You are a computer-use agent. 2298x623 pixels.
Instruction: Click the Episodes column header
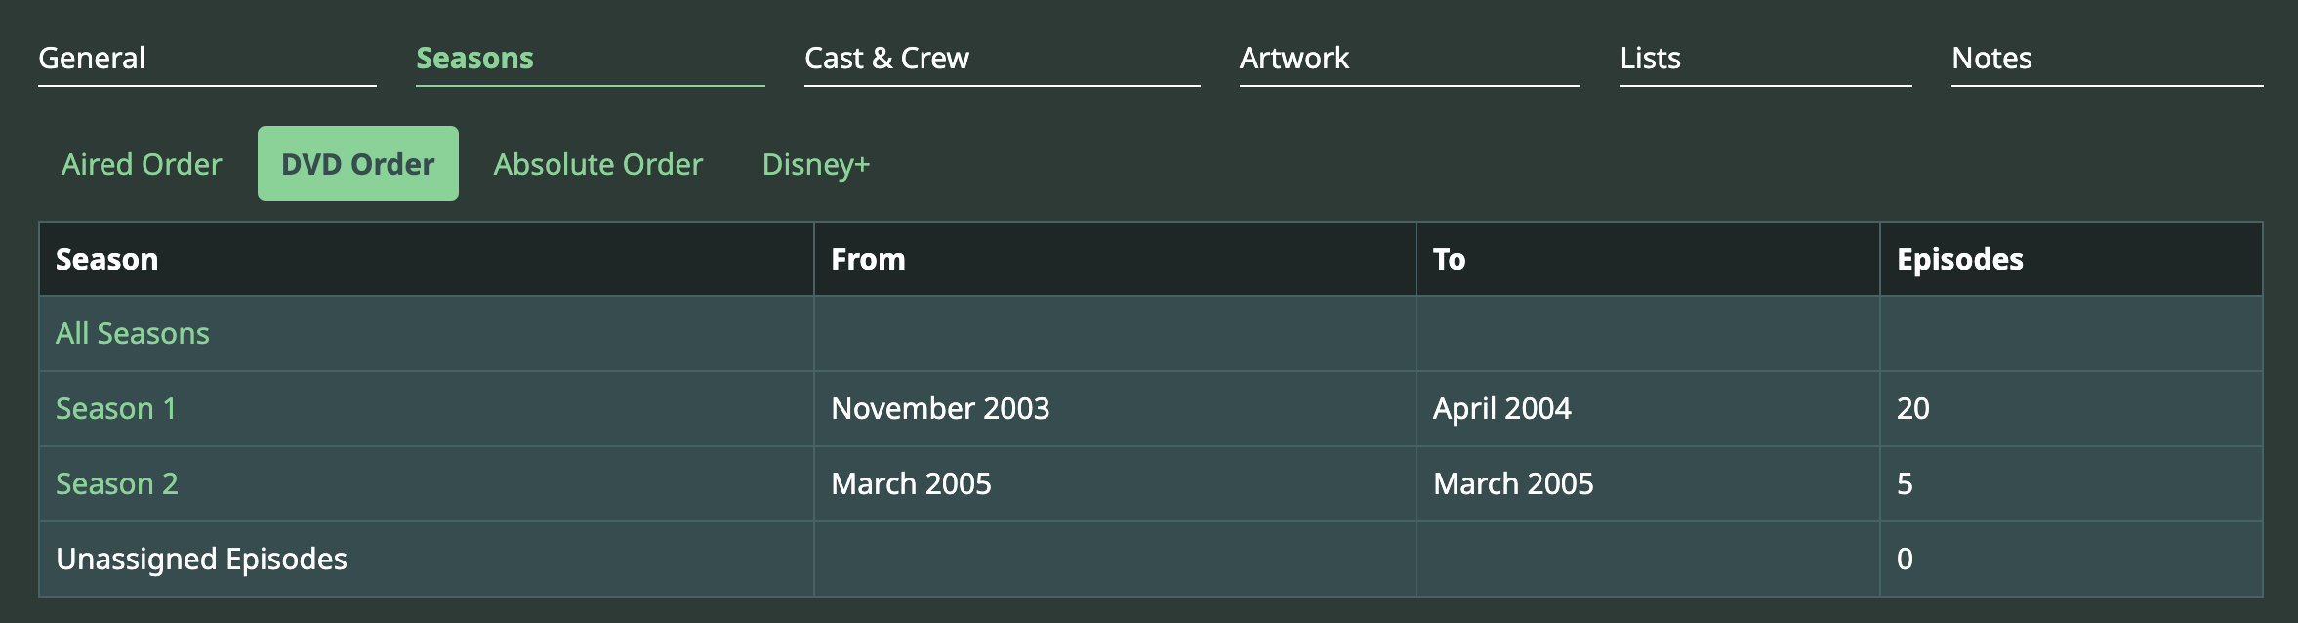coord(1959,259)
